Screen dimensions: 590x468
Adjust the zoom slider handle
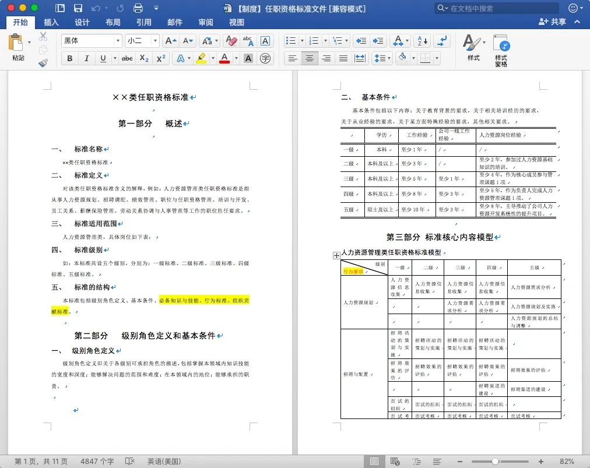(x=495, y=461)
